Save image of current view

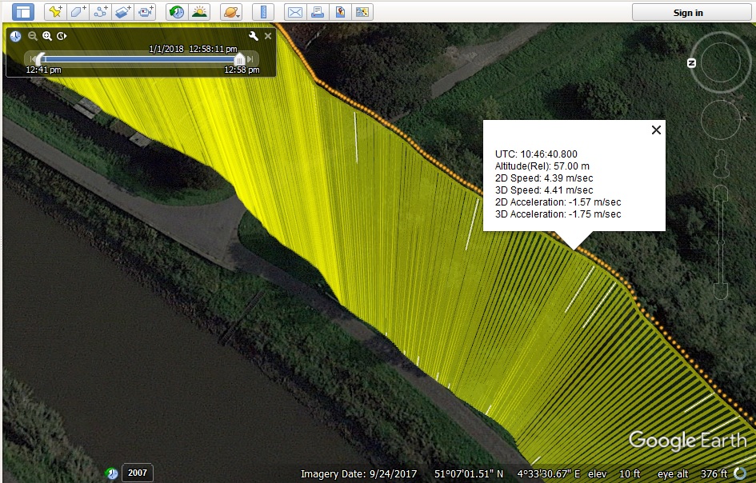click(x=340, y=12)
